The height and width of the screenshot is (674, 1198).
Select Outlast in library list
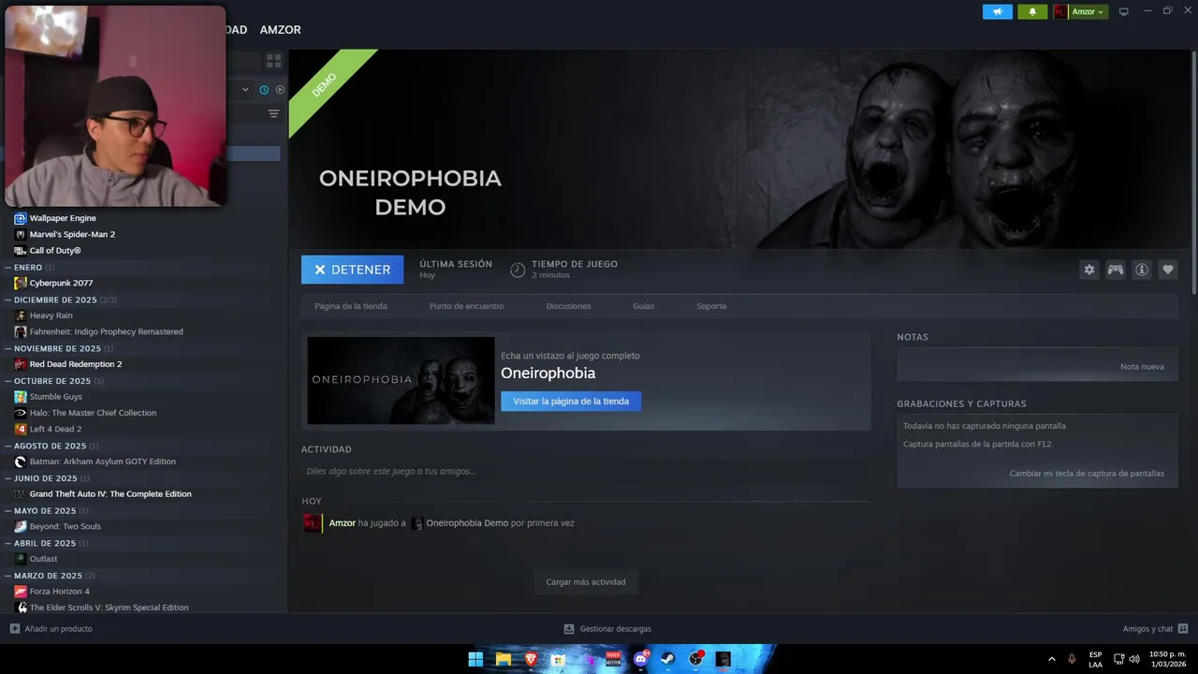point(43,559)
